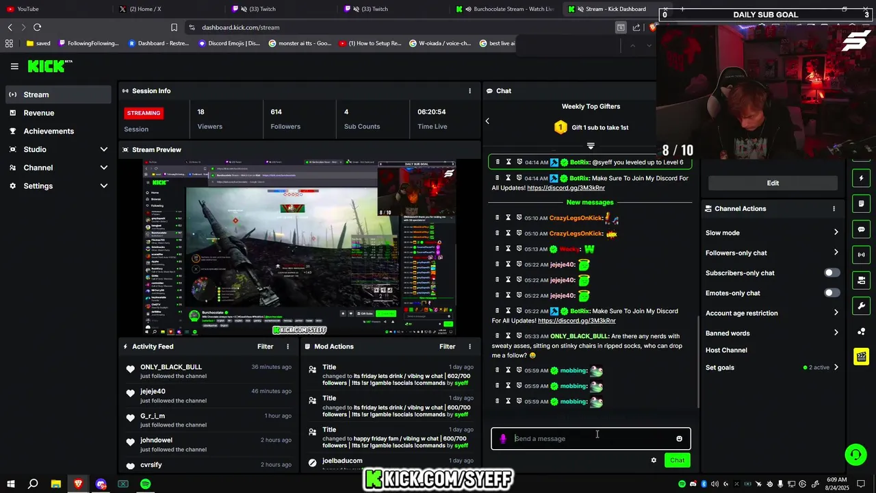Open Account age restriction options

pyautogui.click(x=772, y=313)
